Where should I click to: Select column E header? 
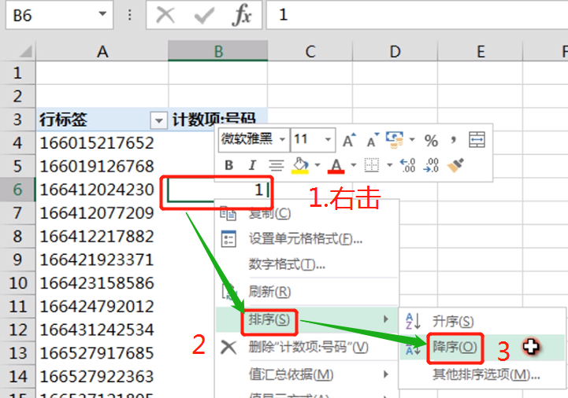click(481, 51)
